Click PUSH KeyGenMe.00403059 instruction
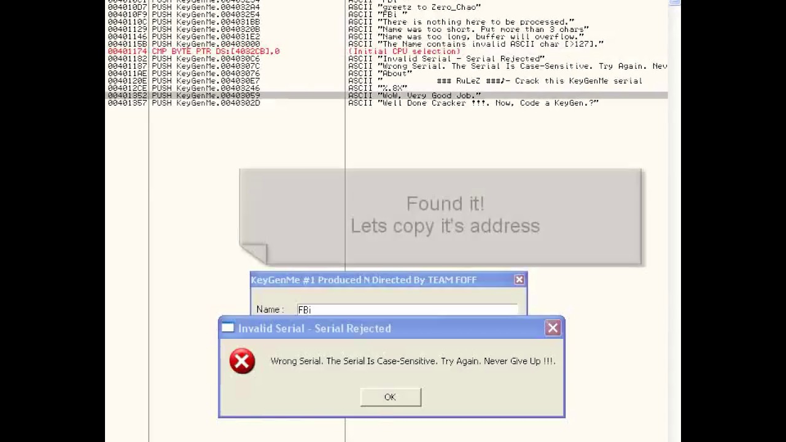This screenshot has height=442, width=786. 206,96
